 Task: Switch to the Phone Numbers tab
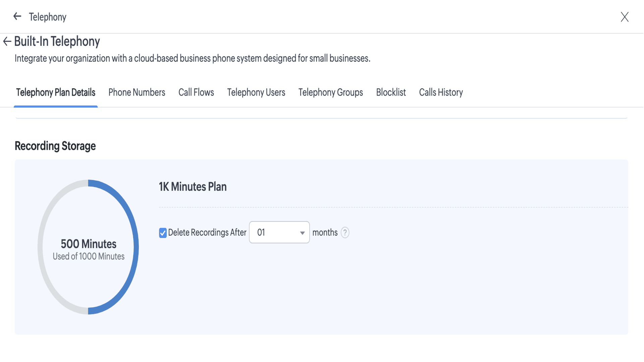137,93
